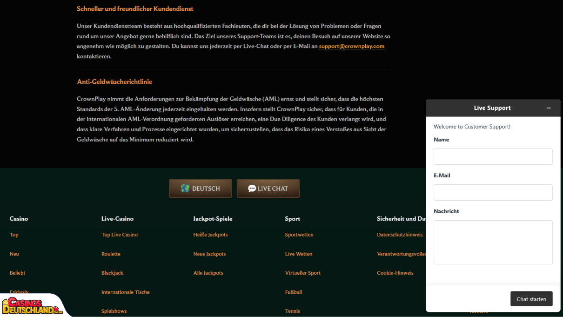This screenshot has height=317, width=563.
Task: Open Internationale Tische link
Action: tap(126, 292)
